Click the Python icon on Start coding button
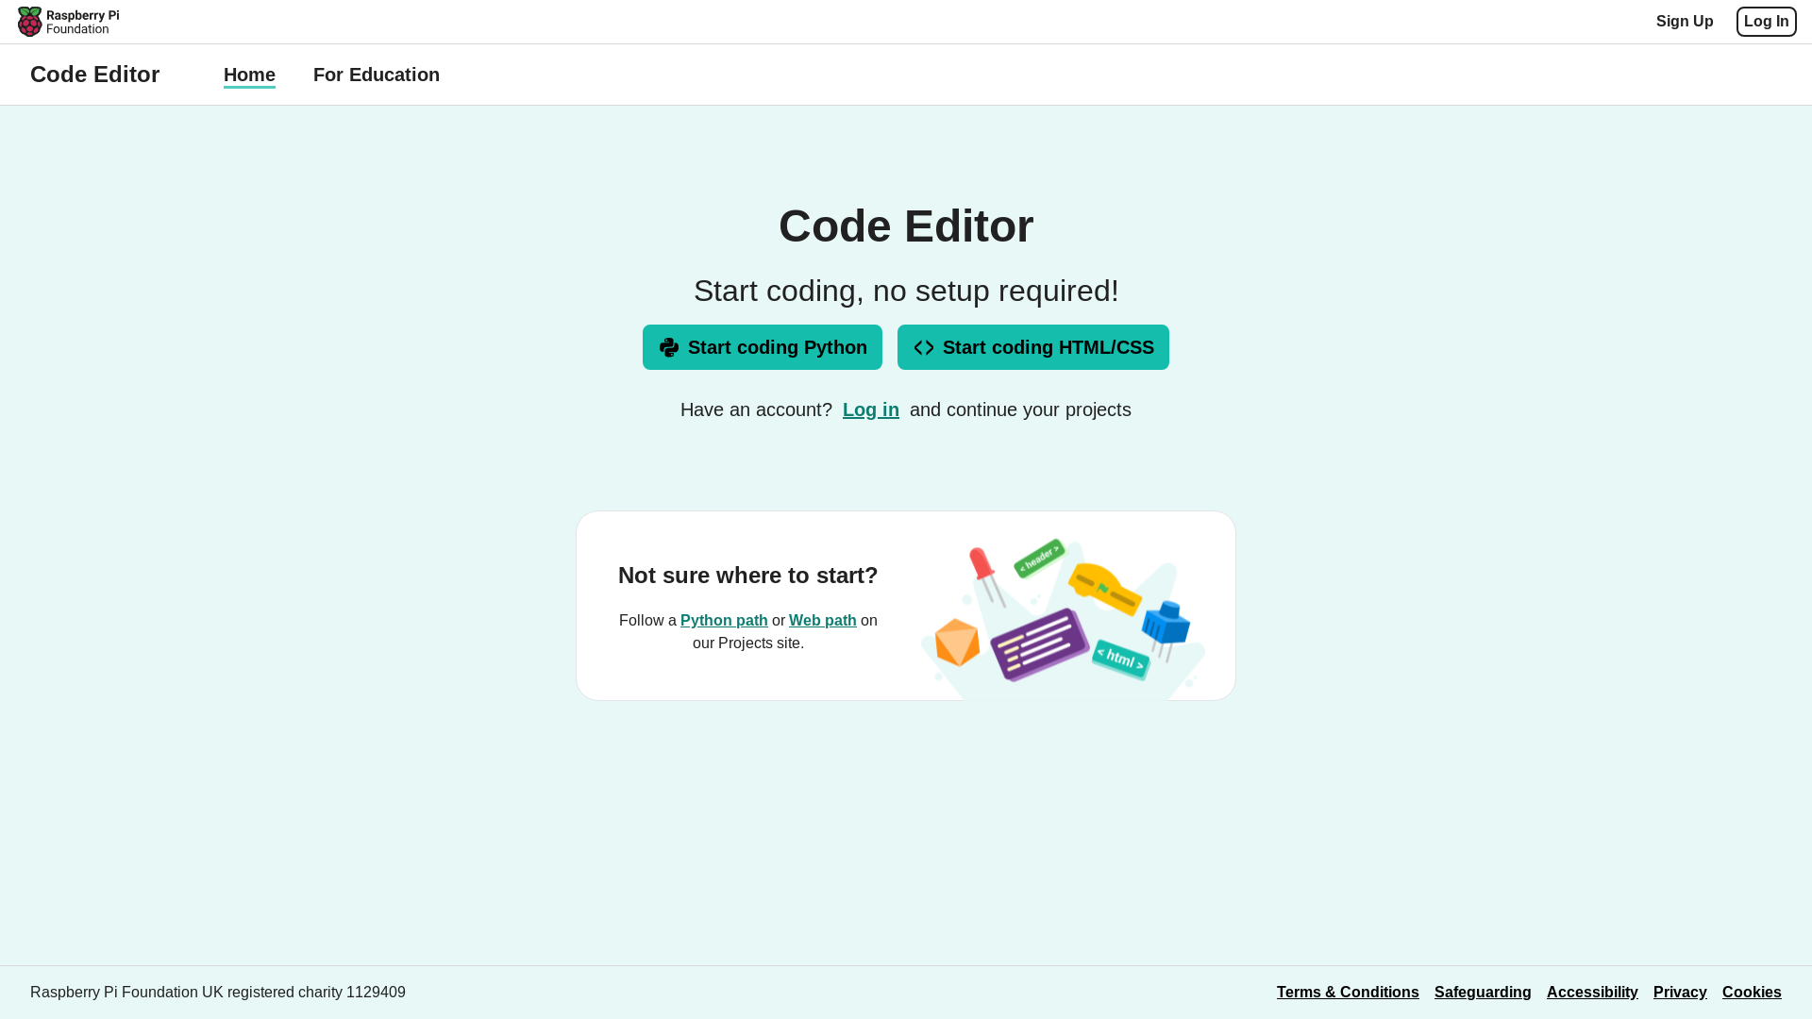 pos(669,347)
